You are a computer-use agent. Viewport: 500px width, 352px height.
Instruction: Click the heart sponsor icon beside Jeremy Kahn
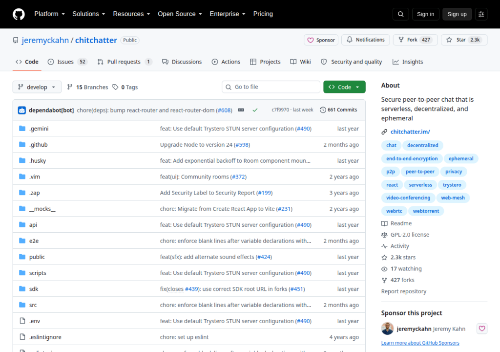pyautogui.click(x=482, y=329)
